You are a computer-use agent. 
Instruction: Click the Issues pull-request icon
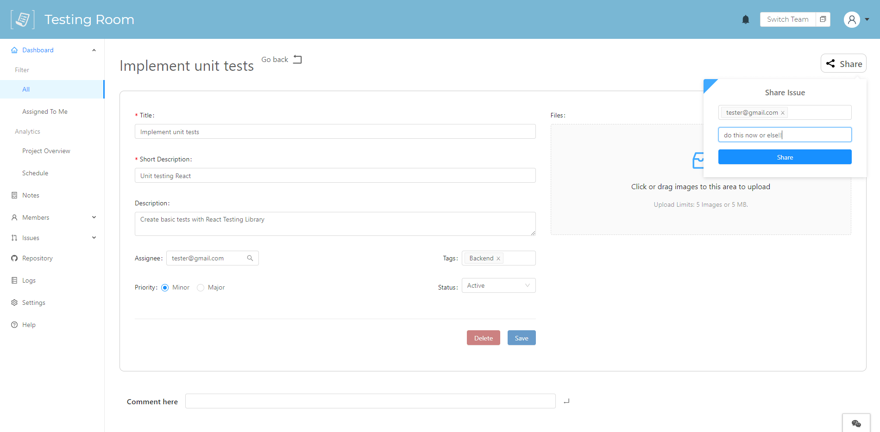pyautogui.click(x=14, y=238)
